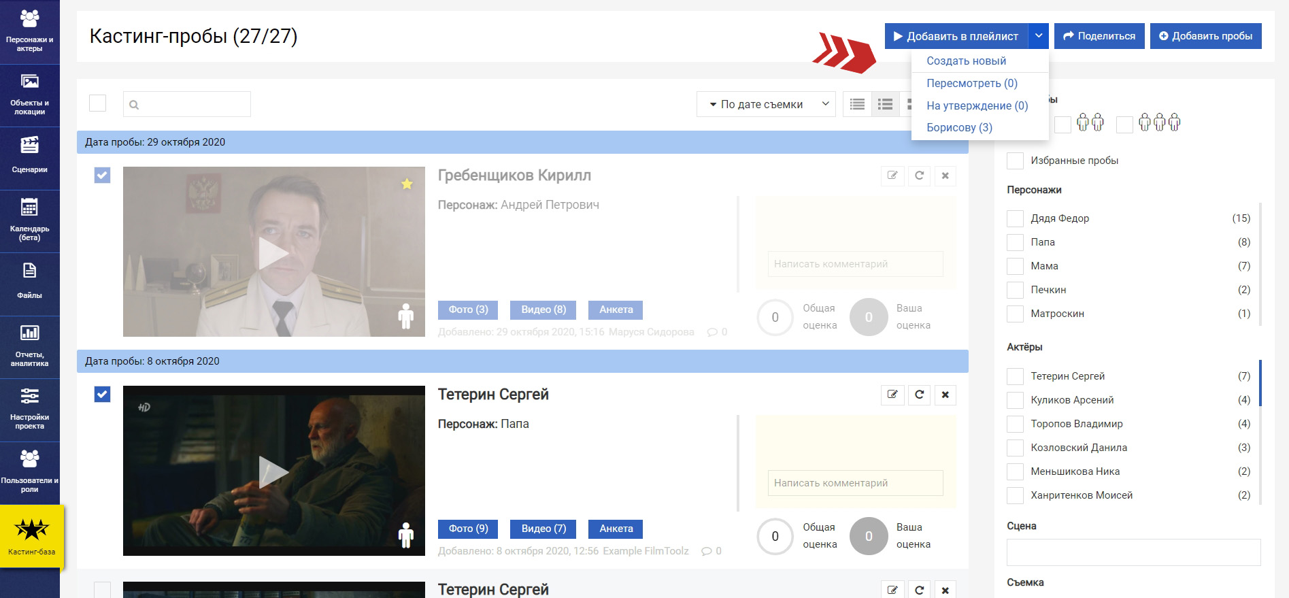Image resolution: width=1289 pixels, height=598 pixels.
Task: Click person icon on Тетерин Сергей thumbnail
Action: click(406, 535)
